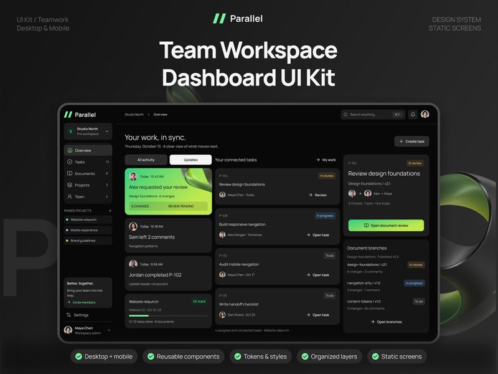
Task: Open Documents in the sidebar
Action: (x=88, y=173)
